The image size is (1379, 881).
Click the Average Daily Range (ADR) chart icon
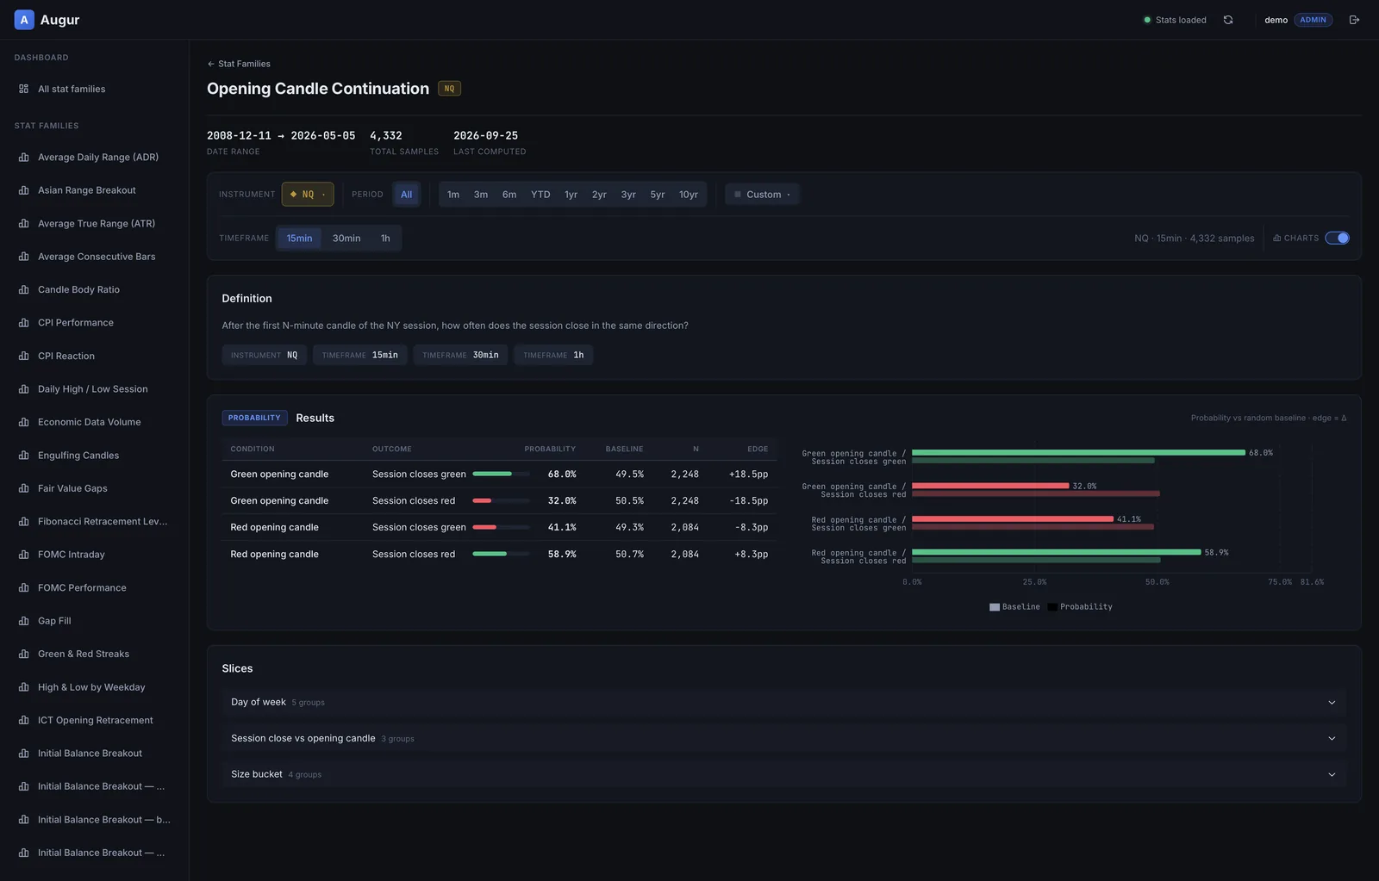(24, 157)
